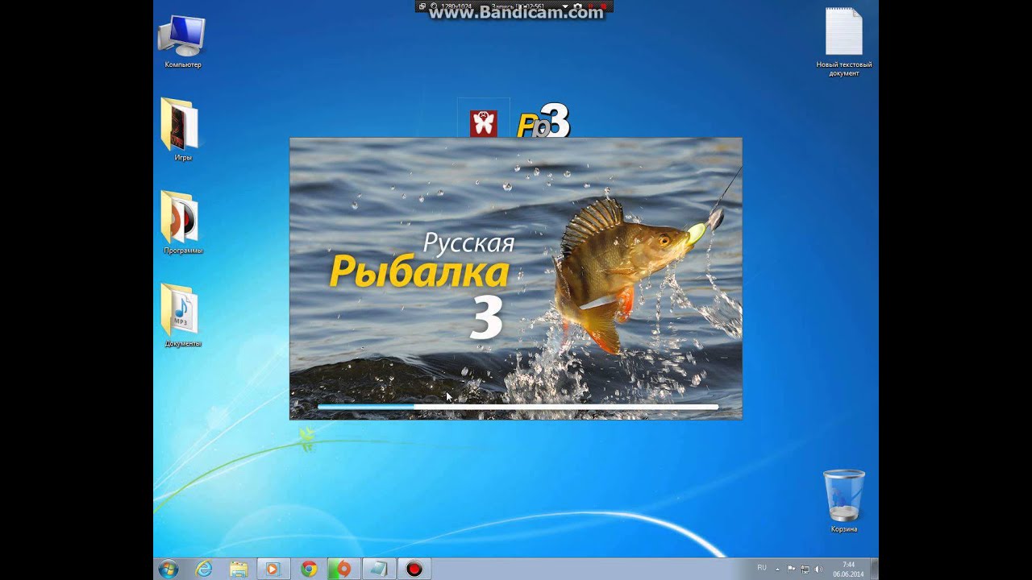The width and height of the screenshot is (1032, 580).
Task: Select the Новый текстовый документ file
Action: click(x=843, y=42)
